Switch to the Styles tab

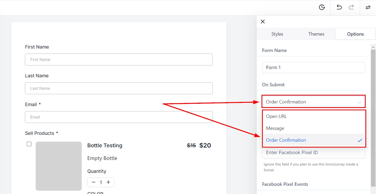point(277,34)
